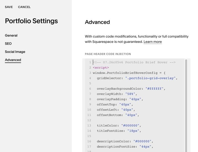Click the code editor vertical scrollbar
198x152 pixels.
[x=186, y=105]
